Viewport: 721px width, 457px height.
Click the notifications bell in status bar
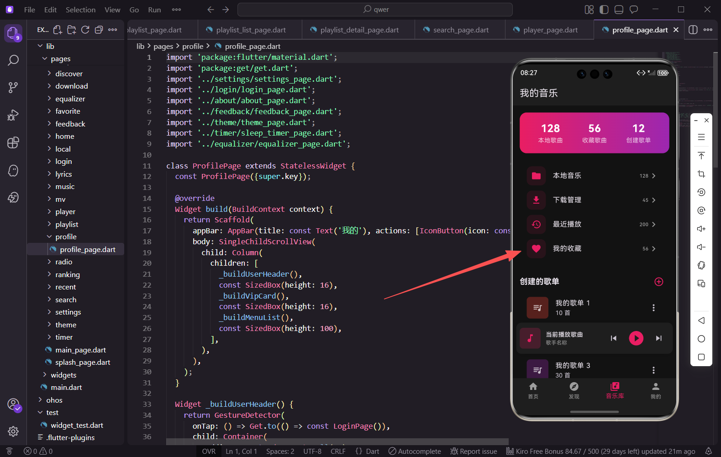(708, 451)
